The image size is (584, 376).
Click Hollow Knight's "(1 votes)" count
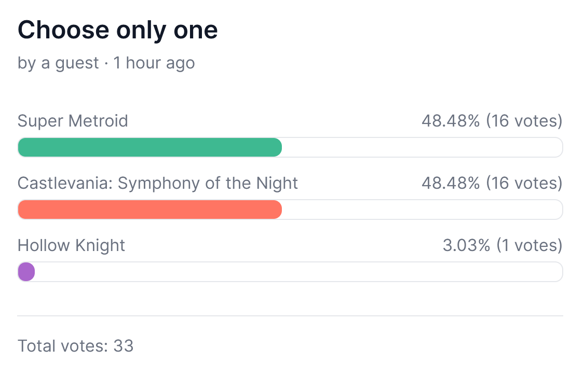529,245
